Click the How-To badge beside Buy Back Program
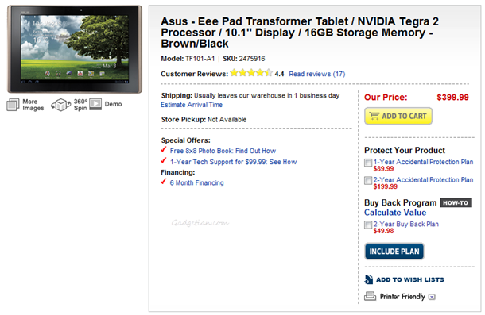The image size is (485, 315). (456, 202)
